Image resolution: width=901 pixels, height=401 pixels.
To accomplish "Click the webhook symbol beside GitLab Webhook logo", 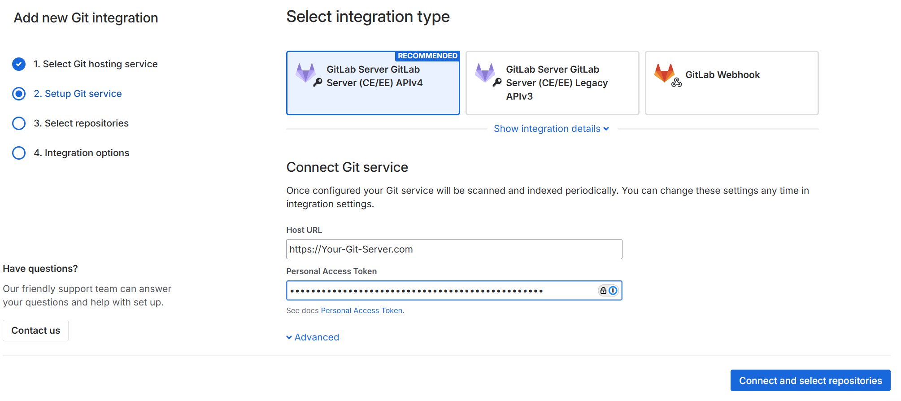I will (x=676, y=83).
